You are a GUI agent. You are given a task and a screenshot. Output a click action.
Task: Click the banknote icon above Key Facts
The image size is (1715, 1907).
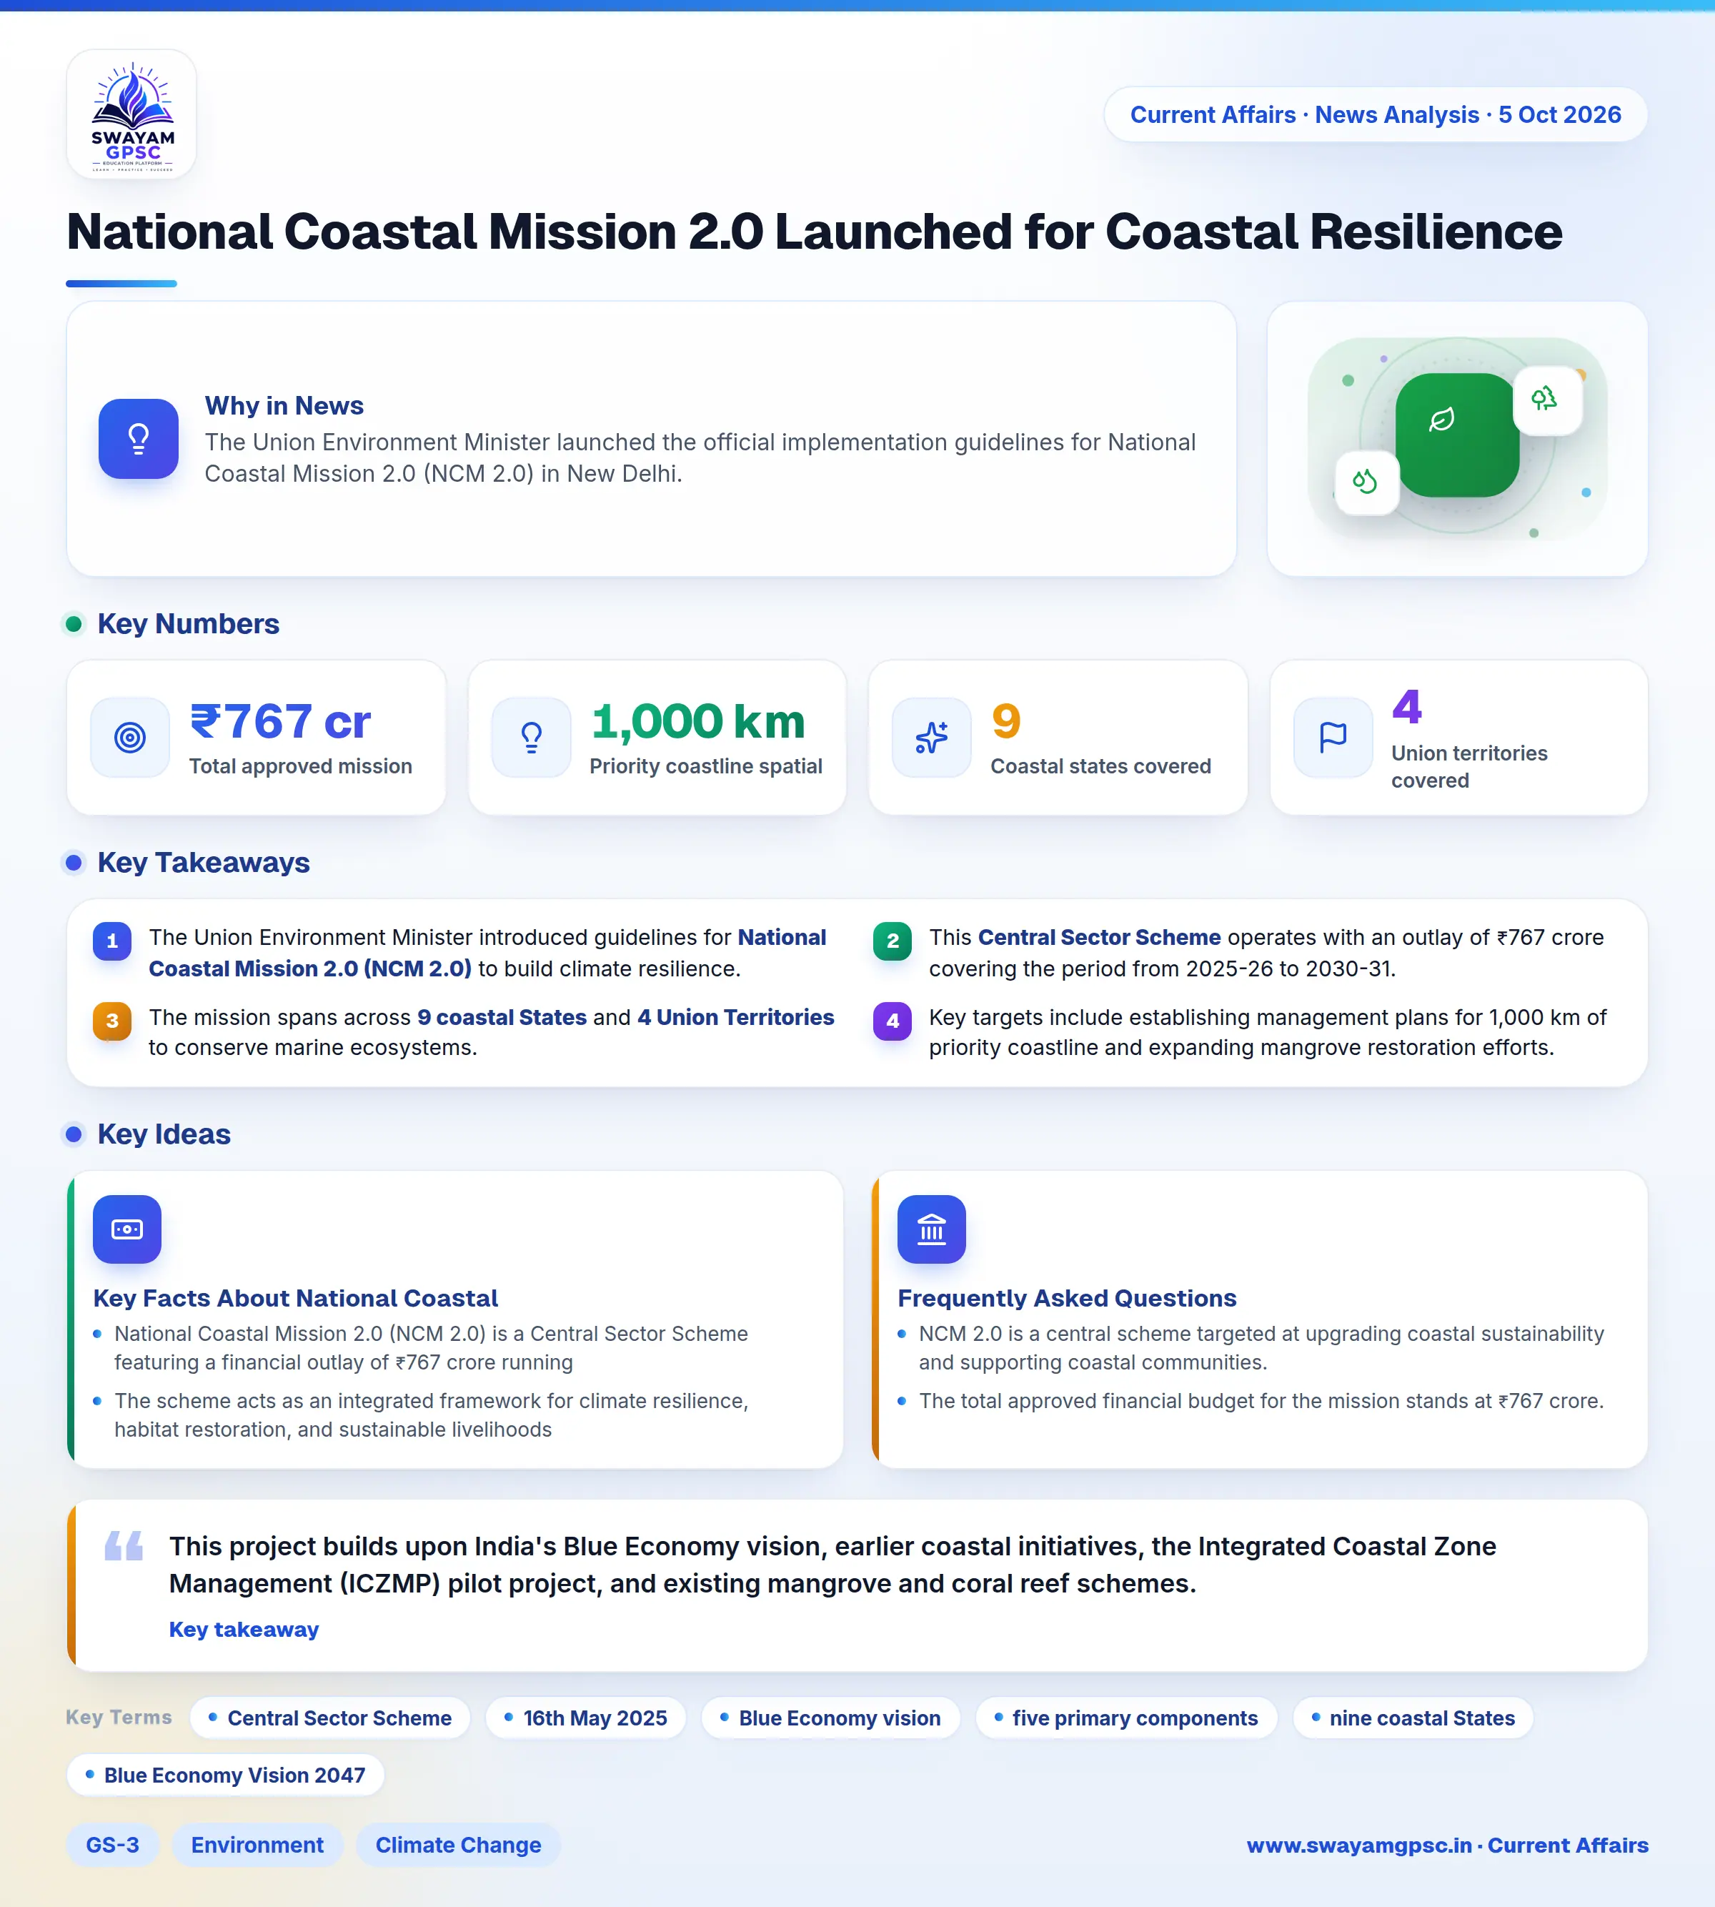(127, 1229)
